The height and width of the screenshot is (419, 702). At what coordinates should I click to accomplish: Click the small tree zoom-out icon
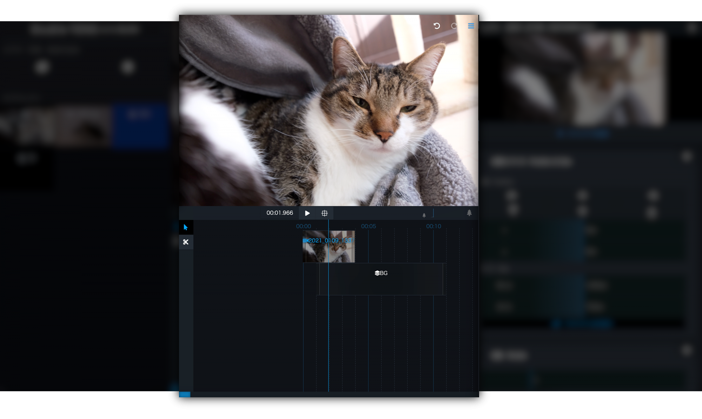(x=424, y=215)
